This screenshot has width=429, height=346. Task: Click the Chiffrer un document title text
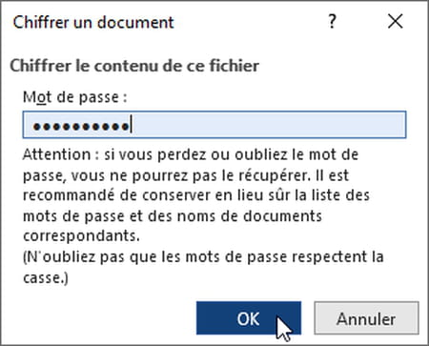(x=93, y=22)
